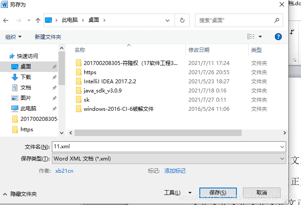Edit author xb21cn

(x=64, y=171)
